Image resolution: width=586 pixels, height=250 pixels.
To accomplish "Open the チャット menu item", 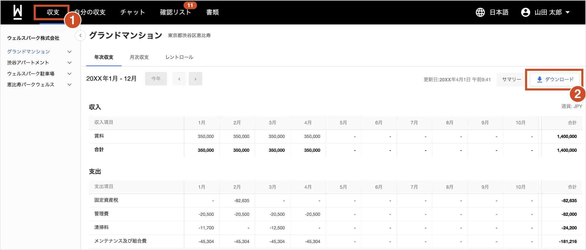I will pyautogui.click(x=133, y=12).
